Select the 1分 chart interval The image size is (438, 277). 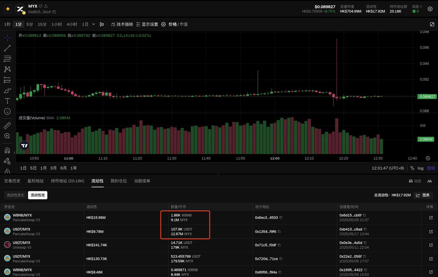18,24
